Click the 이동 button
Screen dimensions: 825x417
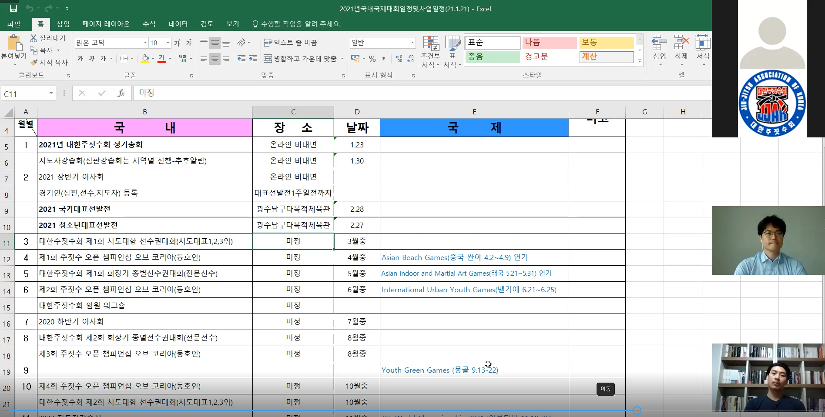[605, 389]
